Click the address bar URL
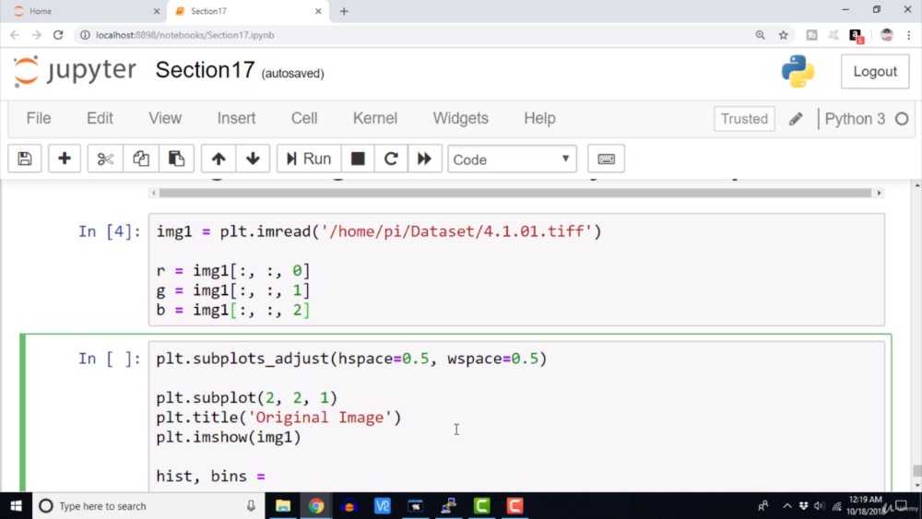This screenshot has width=922, height=519. click(184, 35)
